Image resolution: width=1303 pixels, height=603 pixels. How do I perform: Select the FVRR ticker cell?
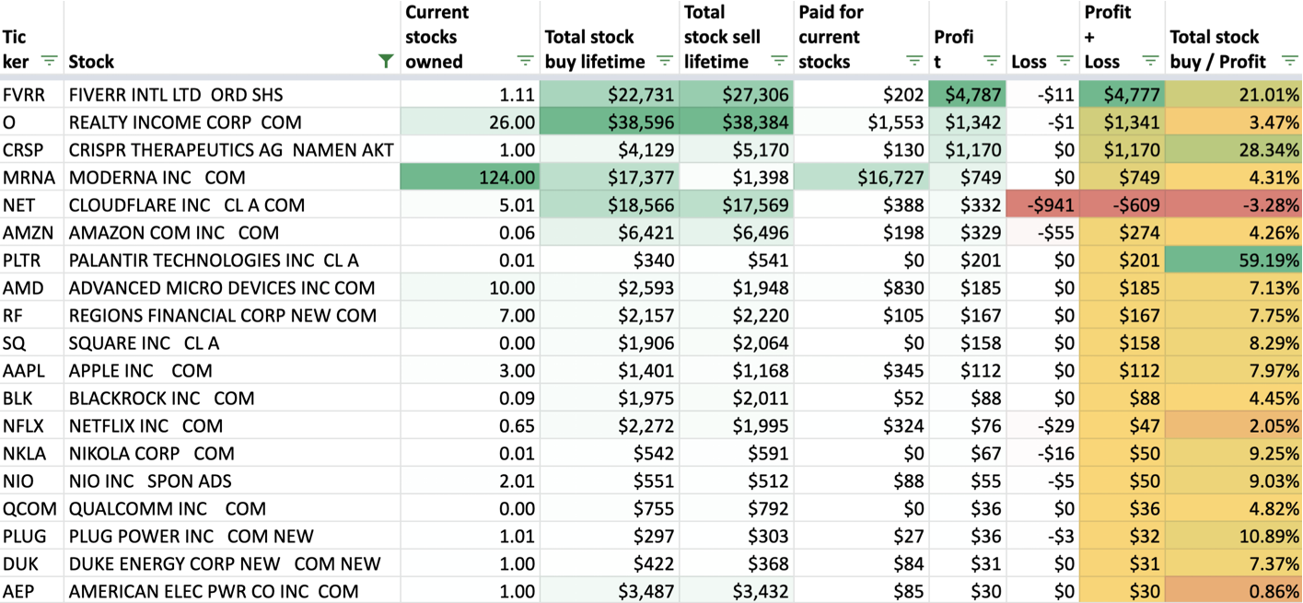32,95
